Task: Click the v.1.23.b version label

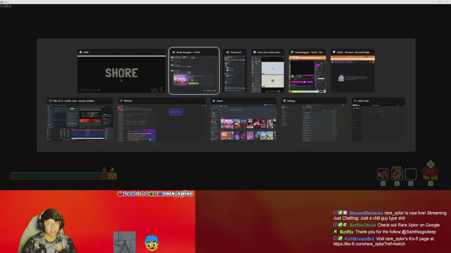Action: 6,6
